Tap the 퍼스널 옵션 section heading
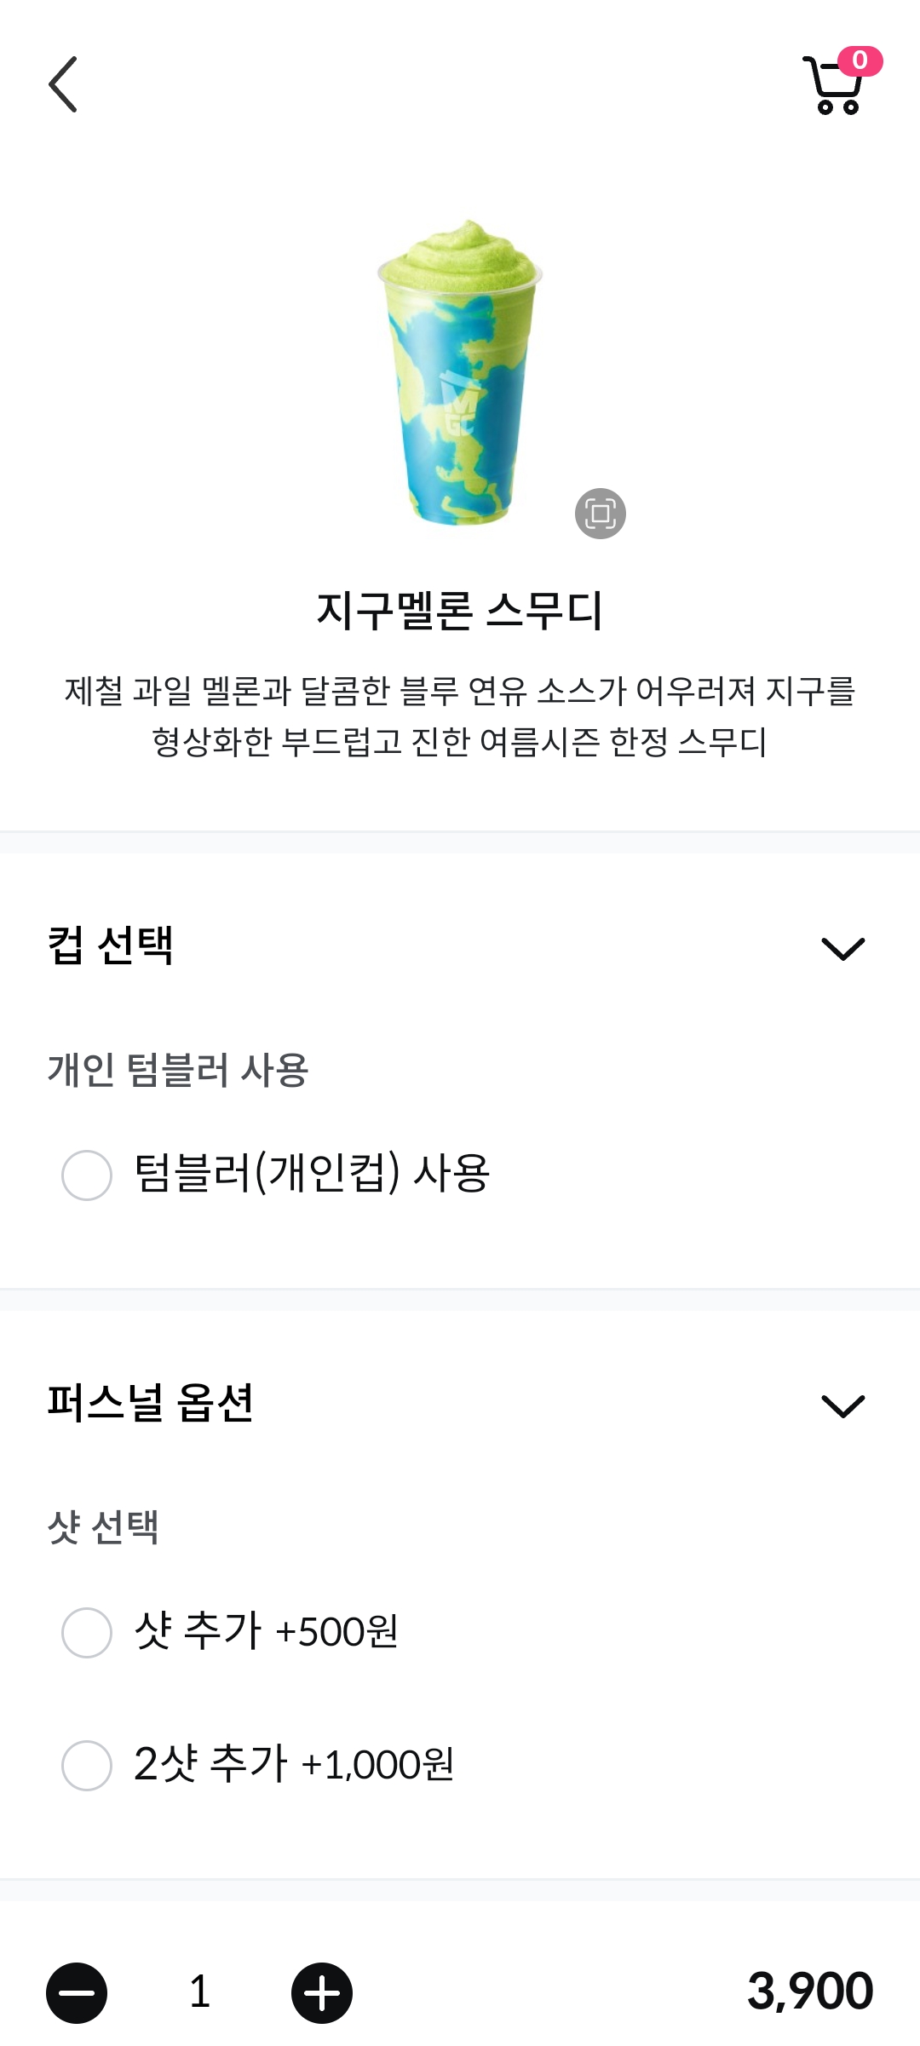This screenshot has height=2046, width=920. 151,1403
